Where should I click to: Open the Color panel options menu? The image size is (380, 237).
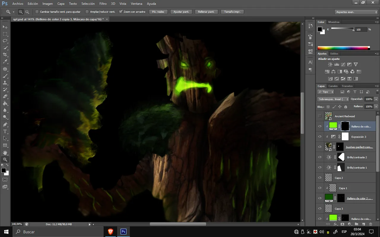377,22
